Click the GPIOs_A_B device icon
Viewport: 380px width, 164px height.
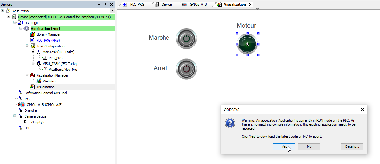coord(23,105)
